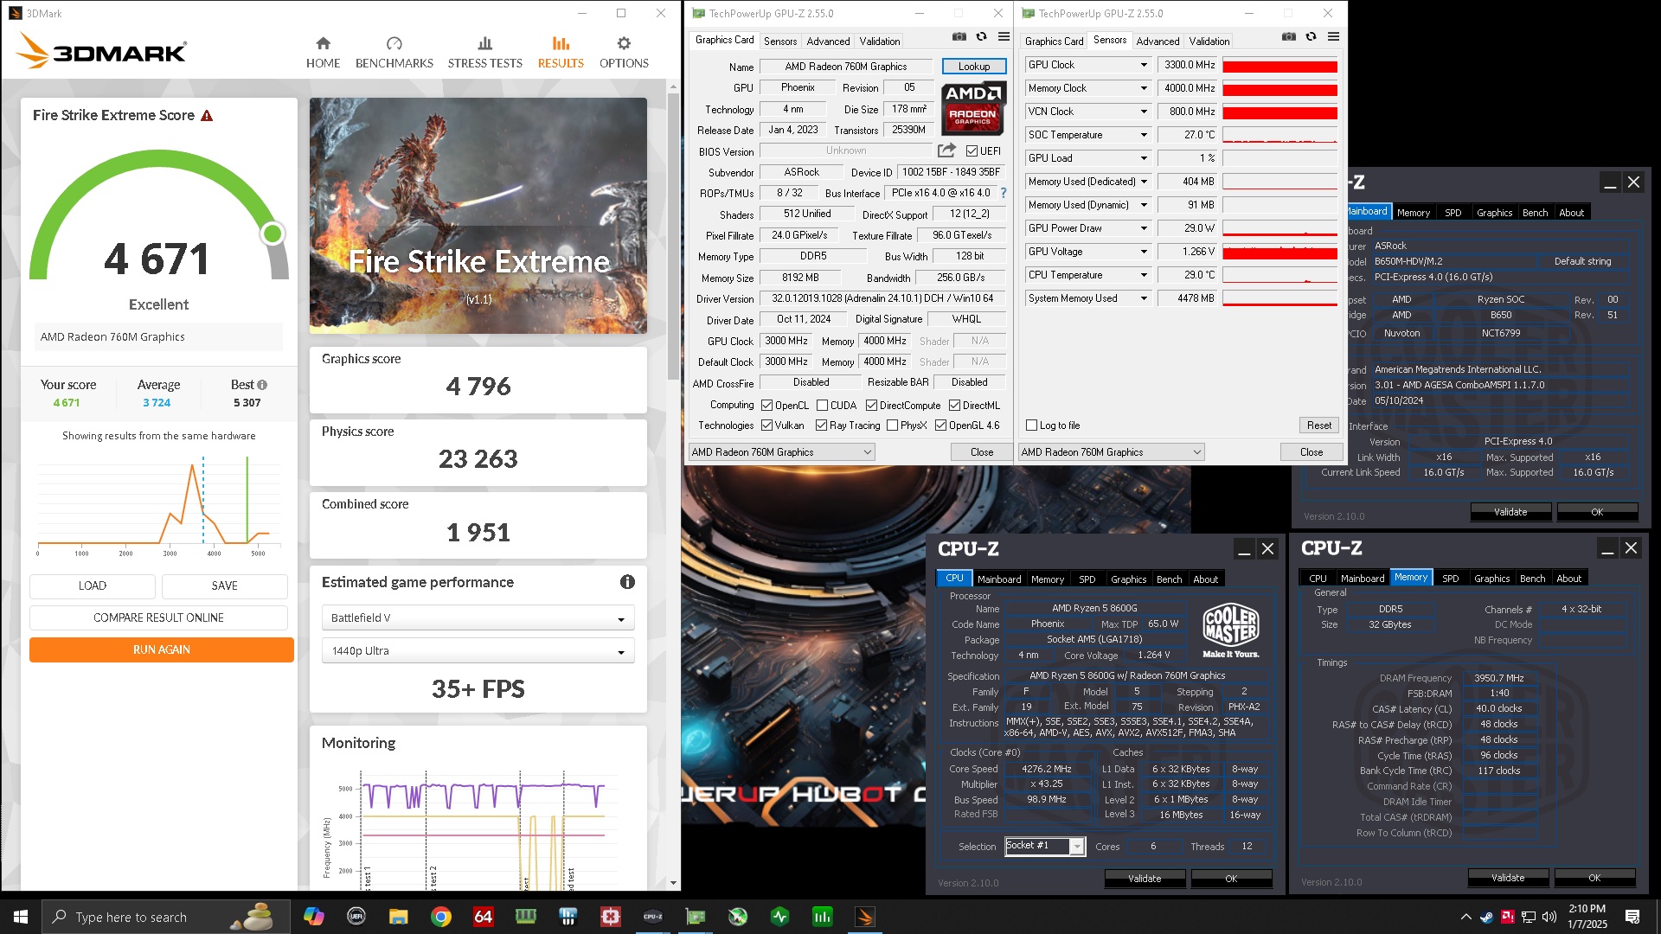The width and height of the screenshot is (1661, 934).
Task: Refresh the GPU-Z Graphics Card window
Action: [981, 36]
